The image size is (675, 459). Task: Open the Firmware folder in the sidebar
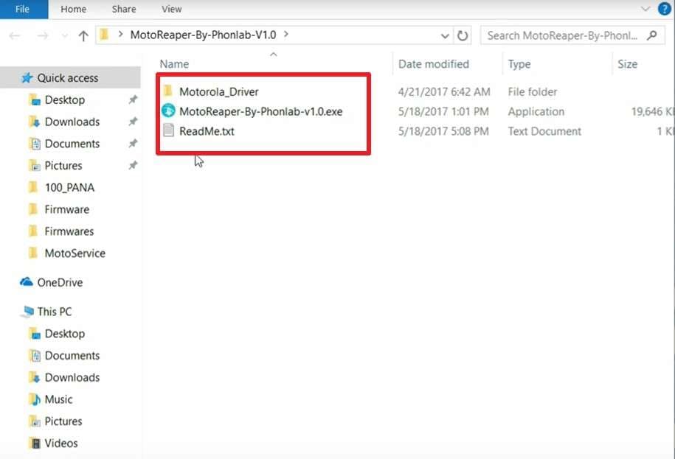(x=66, y=209)
